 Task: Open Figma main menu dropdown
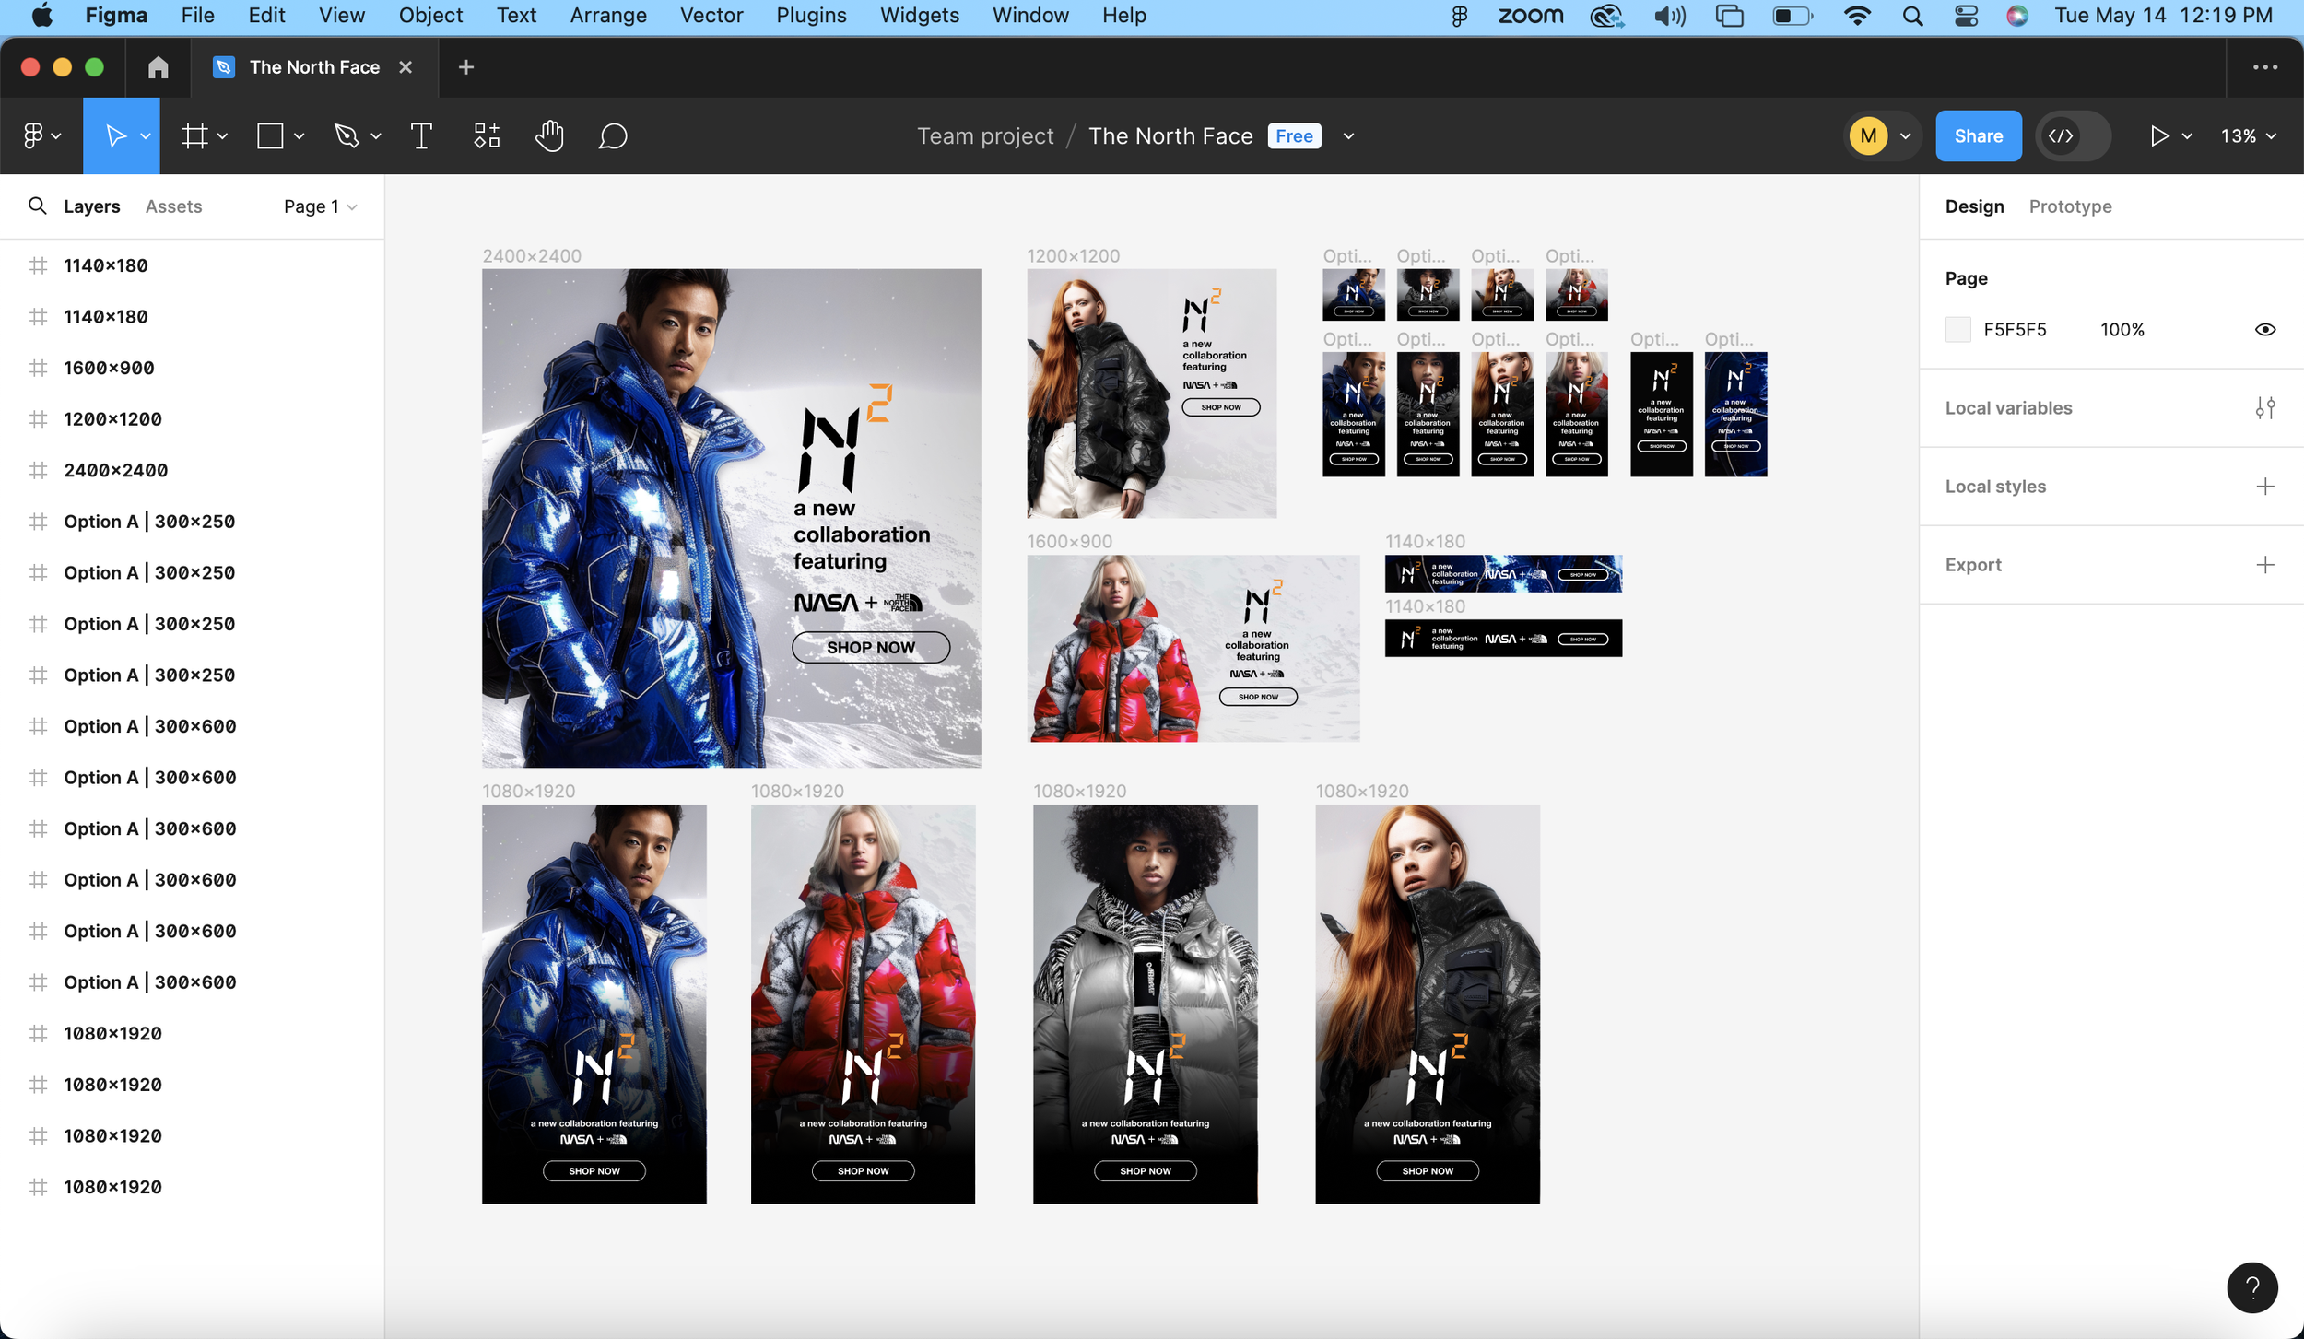41,136
